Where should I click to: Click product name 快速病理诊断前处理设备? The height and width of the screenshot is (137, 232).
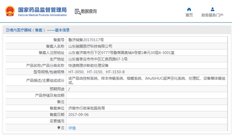tap(88, 66)
